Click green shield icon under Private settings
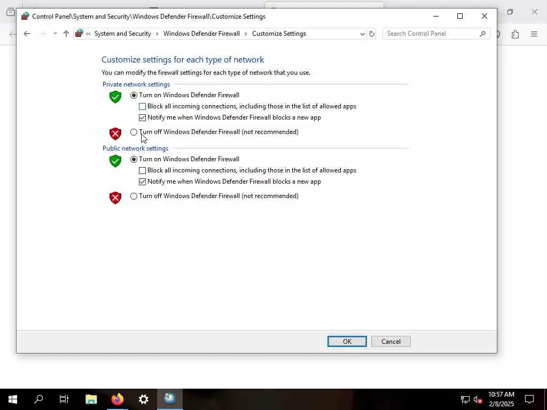The image size is (547, 410). [x=115, y=97]
